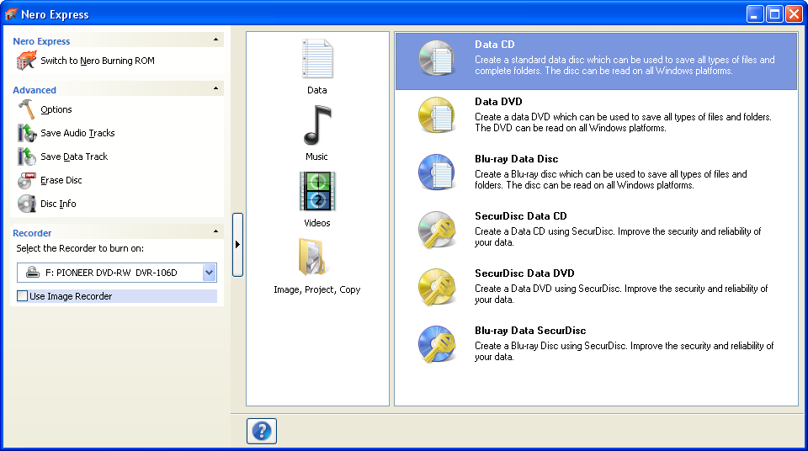Select the Videos filmstrip category icon
This screenshot has height=451, width=808.
coord(317,191)
